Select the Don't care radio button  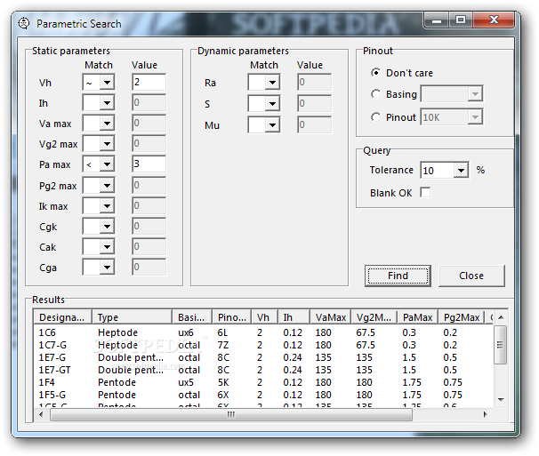[x=376, y=73]
